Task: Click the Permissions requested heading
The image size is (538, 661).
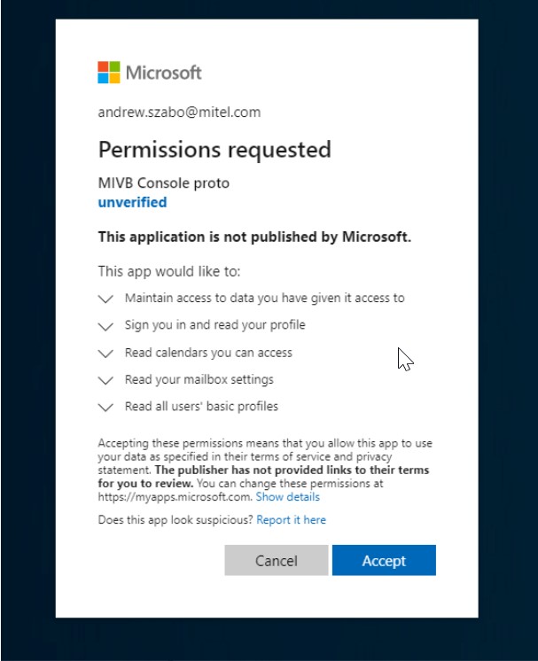Action: point(214,150)
